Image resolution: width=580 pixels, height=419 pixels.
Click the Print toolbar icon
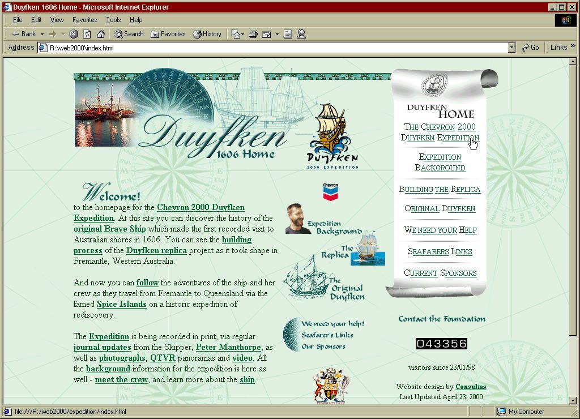(253, 34)
